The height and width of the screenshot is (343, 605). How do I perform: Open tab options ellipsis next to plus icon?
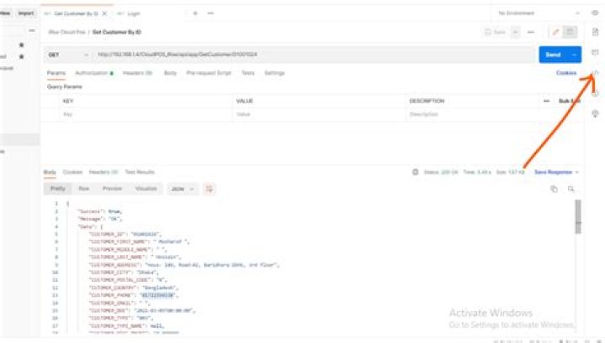tap(210, 13)
